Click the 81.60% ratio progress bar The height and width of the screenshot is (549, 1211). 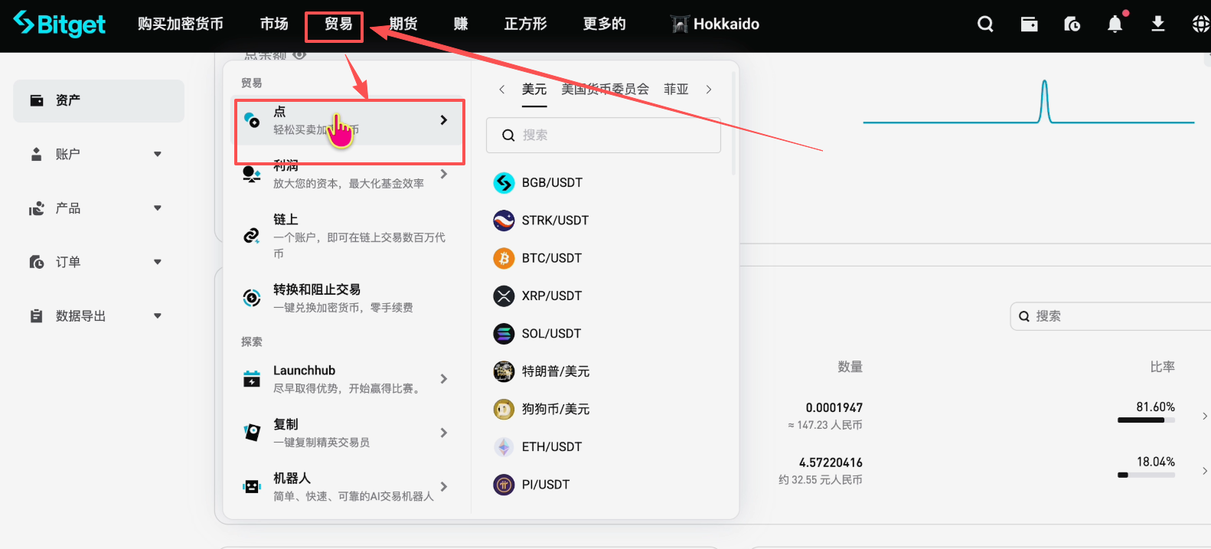tap(1145, 420)
